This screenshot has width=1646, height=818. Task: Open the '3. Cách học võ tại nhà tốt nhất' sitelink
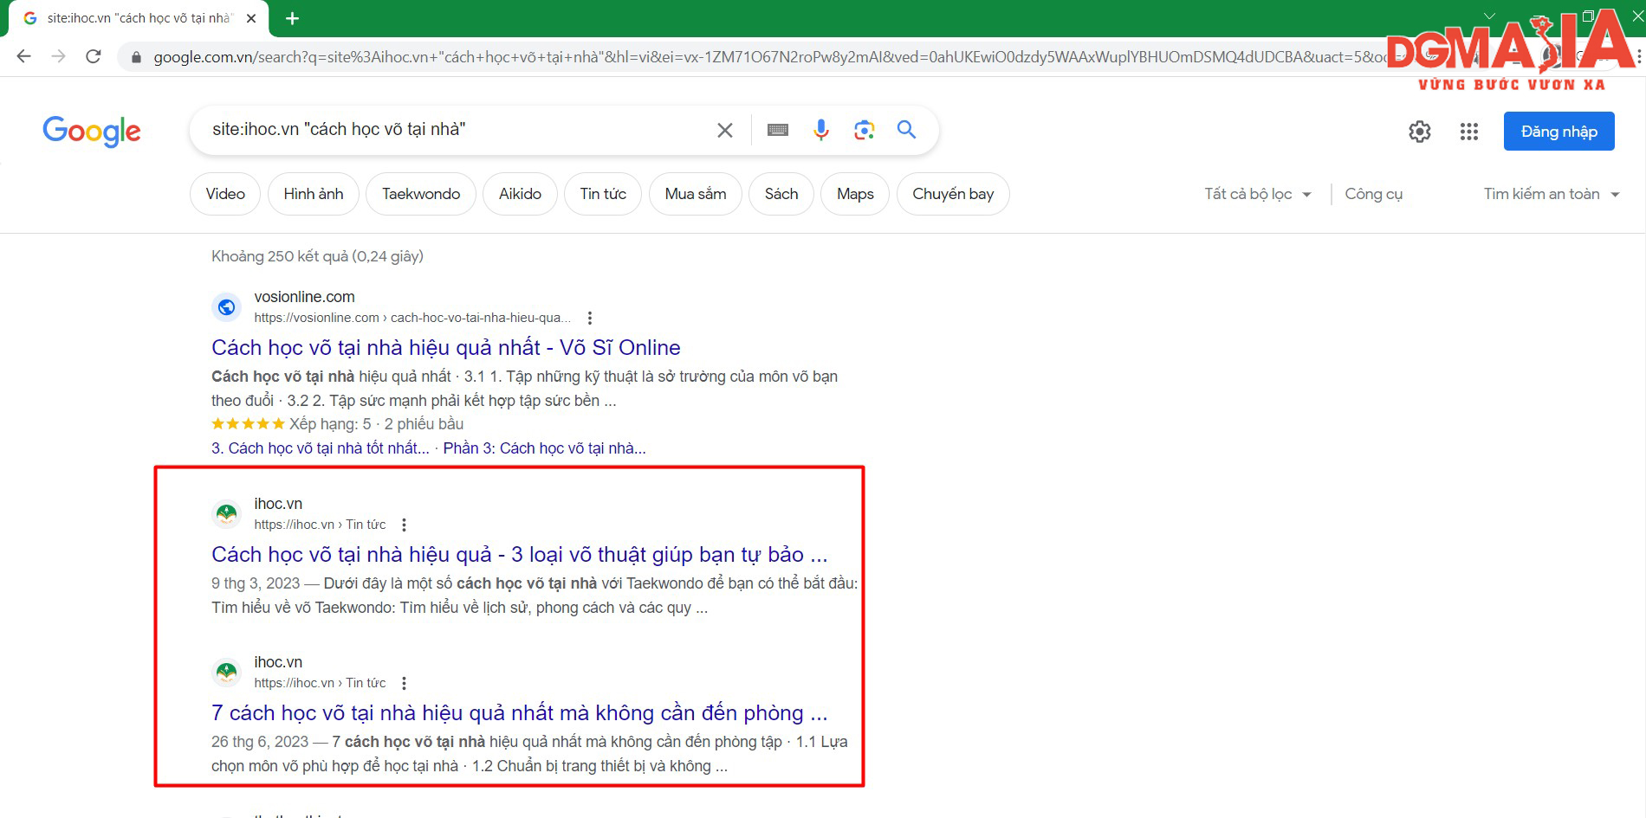(x=321, y=448)
